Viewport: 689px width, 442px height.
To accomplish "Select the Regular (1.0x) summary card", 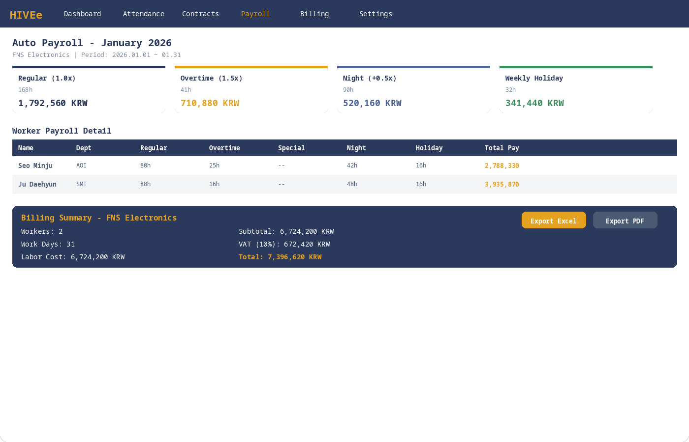I will pyautogui.click(x=89, y=90).
